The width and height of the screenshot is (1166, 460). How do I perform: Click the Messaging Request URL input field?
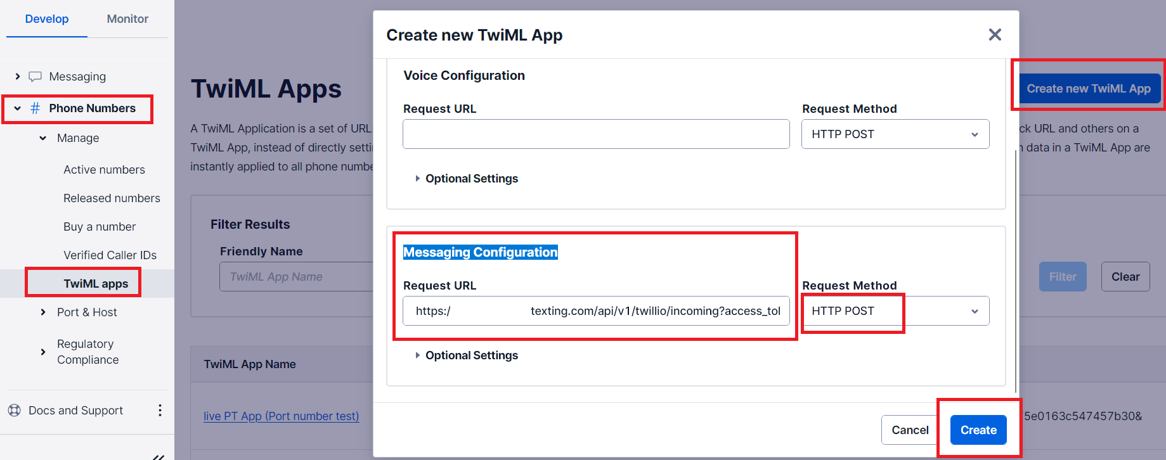click(x=596, y=311)
